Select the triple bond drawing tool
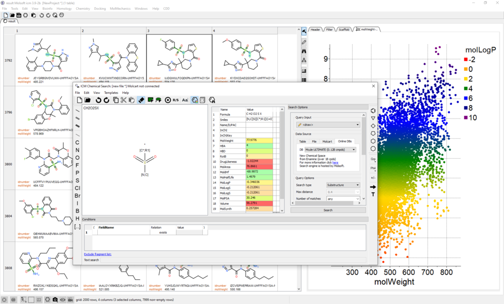The width and height of the screenshot is (504, 304). coord(78,126)
